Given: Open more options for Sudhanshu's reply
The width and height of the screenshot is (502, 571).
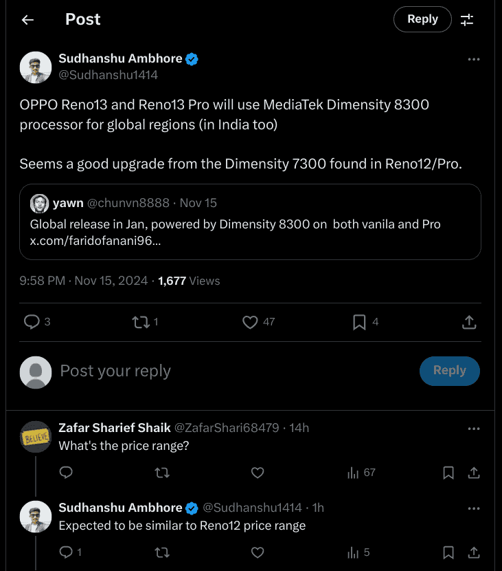Looking at the screenshot, I should (x=473, y=508).
